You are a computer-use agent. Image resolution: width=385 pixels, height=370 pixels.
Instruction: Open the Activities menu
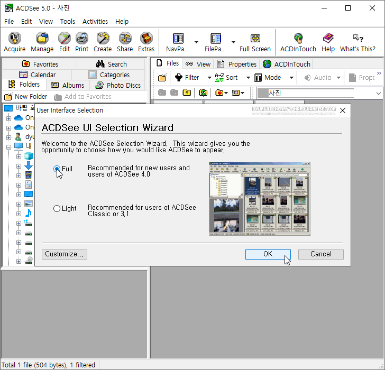[95, 22]
